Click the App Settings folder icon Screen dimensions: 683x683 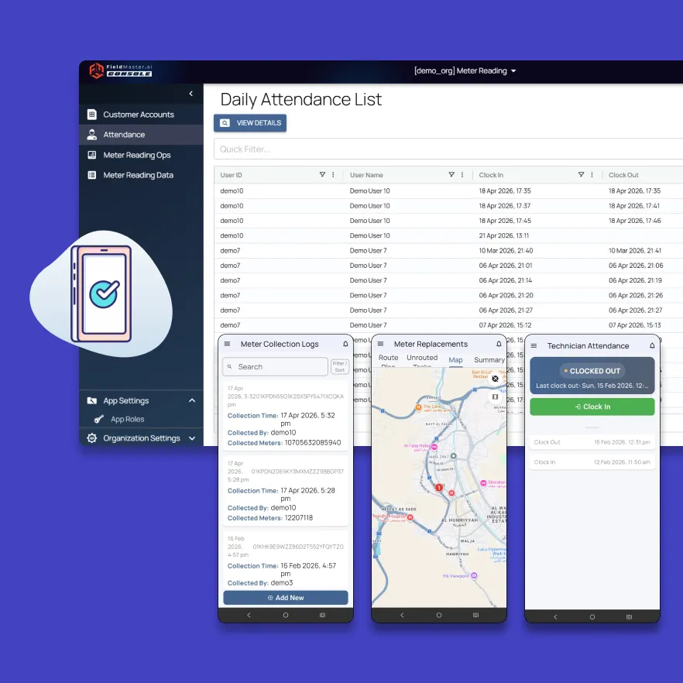[92, 400]
